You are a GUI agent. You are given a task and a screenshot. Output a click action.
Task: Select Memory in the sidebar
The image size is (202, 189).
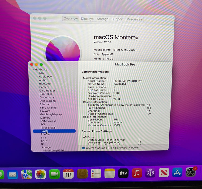(45, 118)
